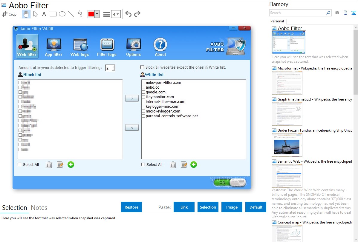
Task: Open the Personal tab
Action: tap(277, 21)
